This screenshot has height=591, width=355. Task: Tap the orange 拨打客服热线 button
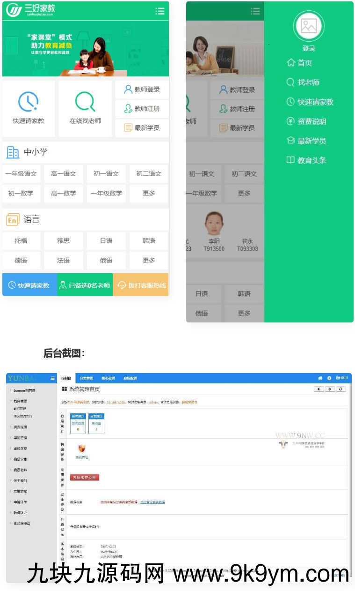pyautogui.click(x=141, y=285)
